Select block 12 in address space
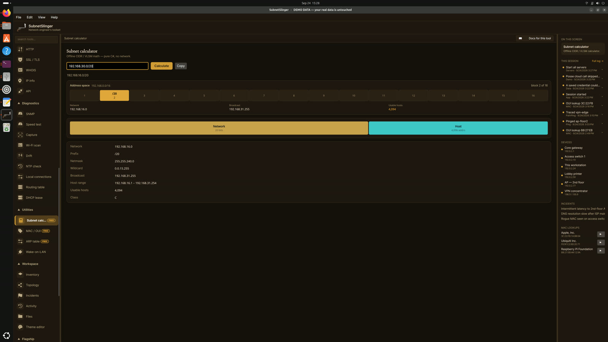The image size is (608, 342). pos(413,96)
